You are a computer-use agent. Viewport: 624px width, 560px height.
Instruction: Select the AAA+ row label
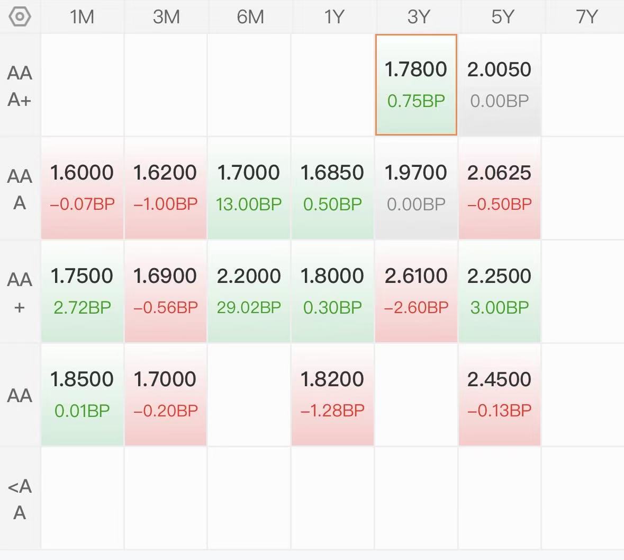[20, 86]
